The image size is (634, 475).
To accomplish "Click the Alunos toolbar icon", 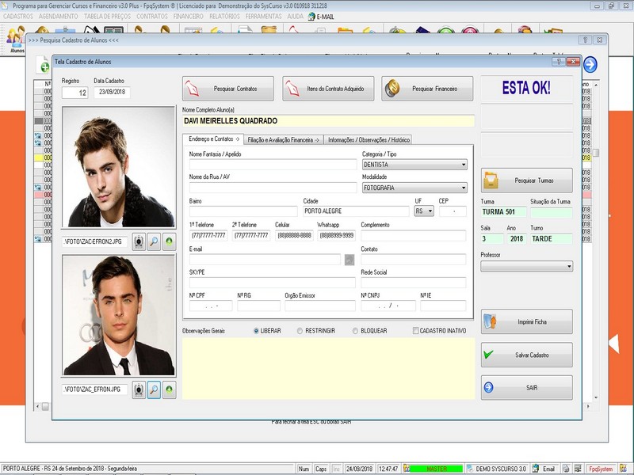I will pos(16,39).
